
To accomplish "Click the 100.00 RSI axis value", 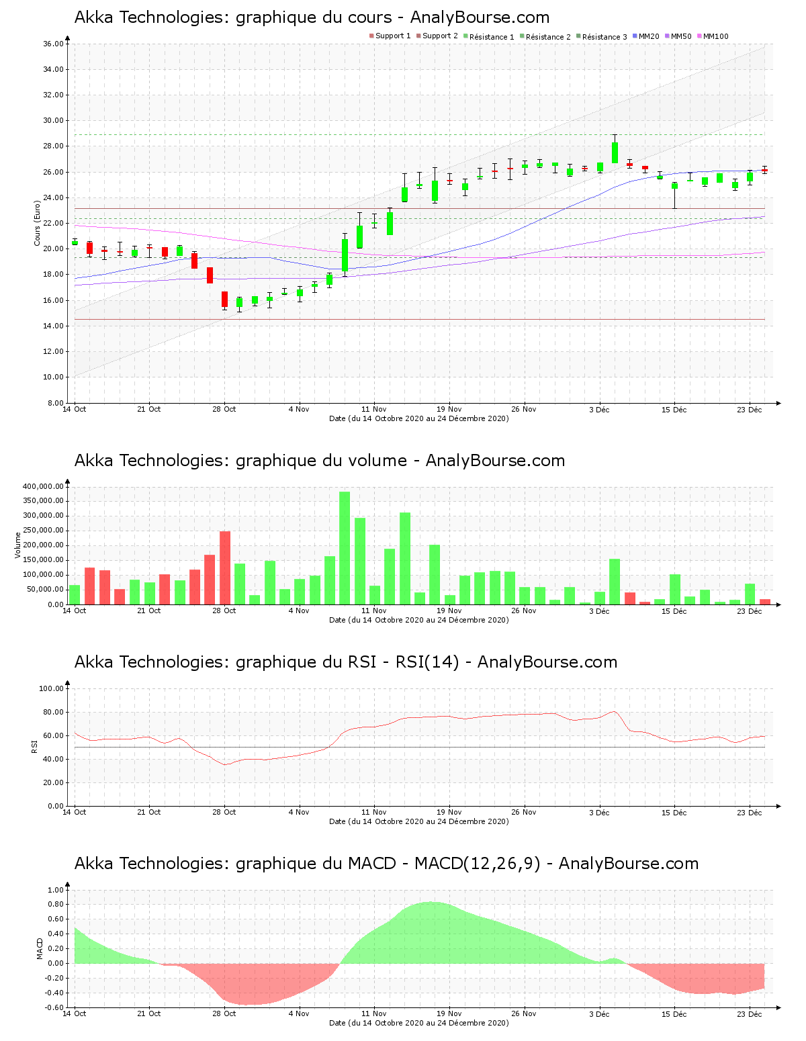I will [x=51, y=688].
